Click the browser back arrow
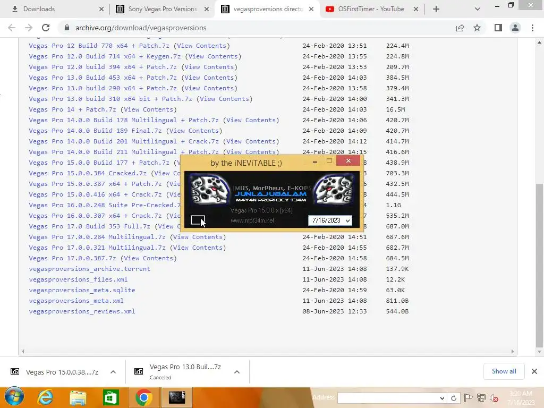The height and width of the screenshot is (408, 544). [12, 28]
